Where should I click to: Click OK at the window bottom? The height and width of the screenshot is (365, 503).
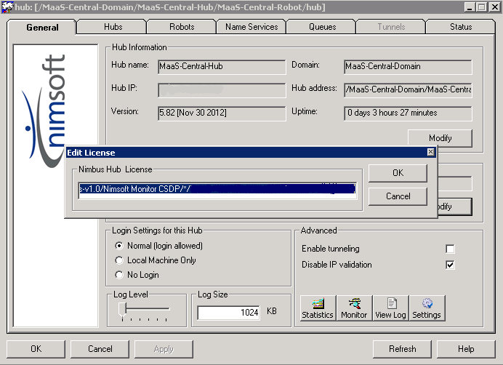click(x=36, y=349)
